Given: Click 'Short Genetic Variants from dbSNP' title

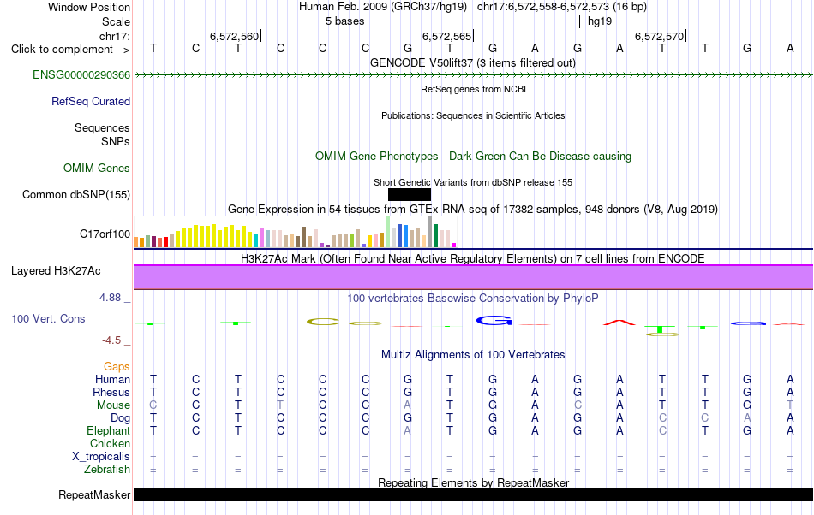Looking at the screenshot, I should point(473,182).
